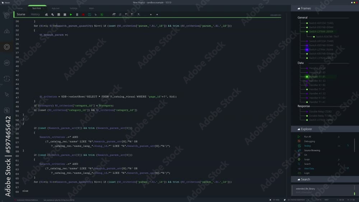Click the Script icon in Explorer
Image resolution: width=359 pixels, height=202 pixels.
299,159
